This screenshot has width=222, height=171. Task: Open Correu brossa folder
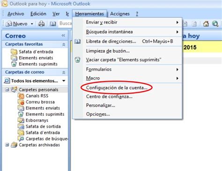40,102
